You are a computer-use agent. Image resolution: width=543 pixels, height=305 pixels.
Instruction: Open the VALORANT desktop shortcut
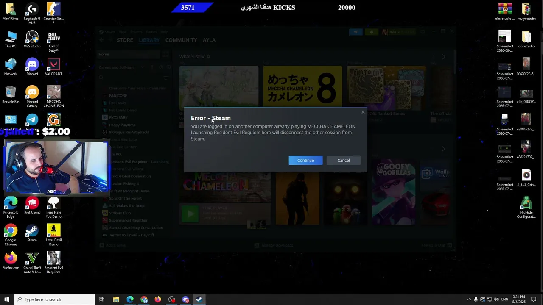click(53, 67)
